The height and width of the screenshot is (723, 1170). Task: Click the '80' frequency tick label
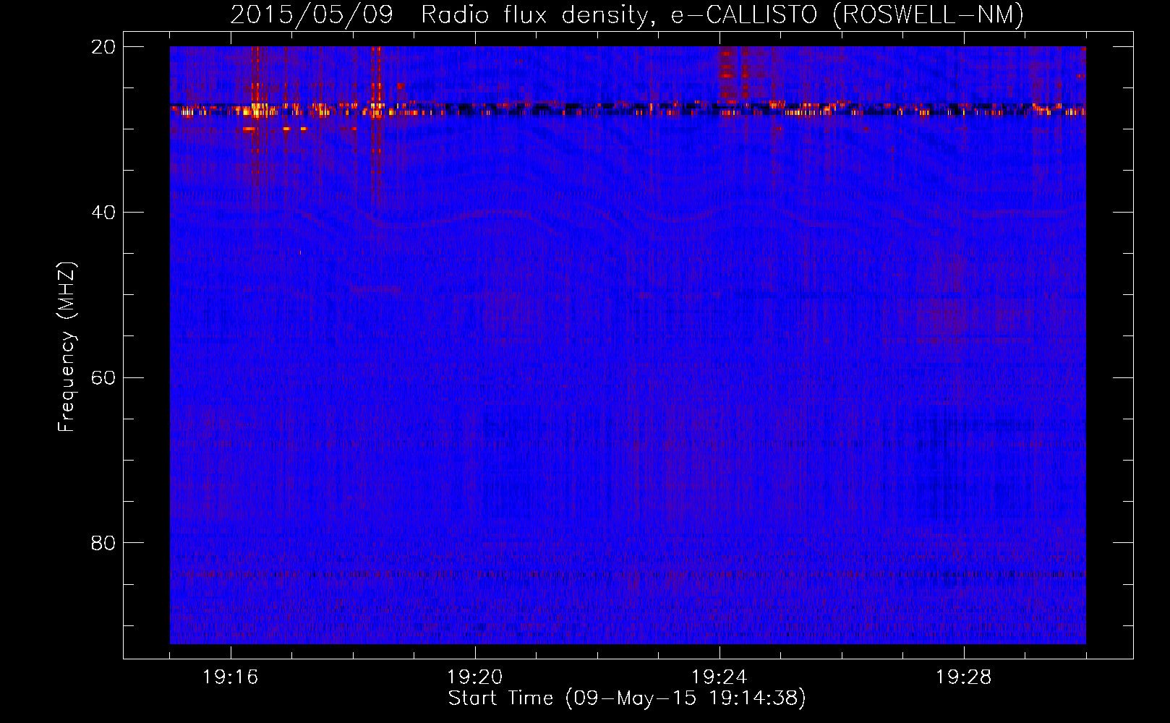103,543
